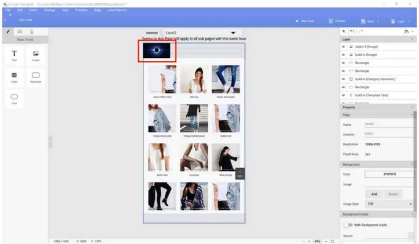The height and width of the screenshot is (244, 419).
Task: Click the Back button on canvas
Action: 240,173
